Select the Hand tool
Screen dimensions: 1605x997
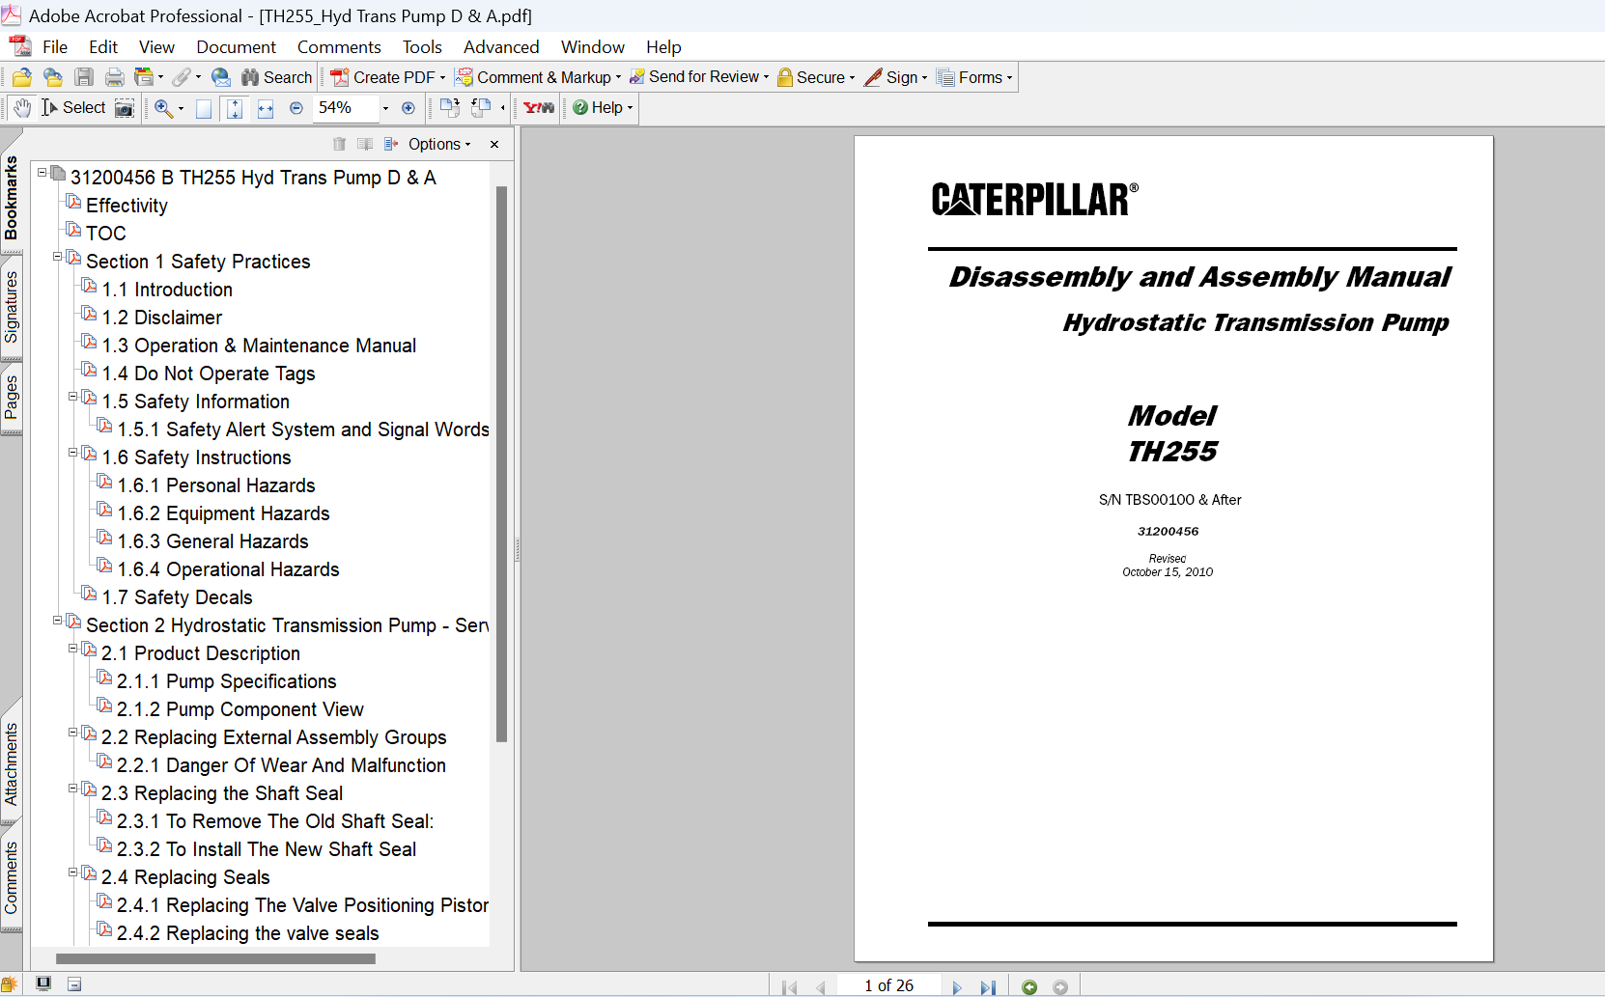(22, 108)
